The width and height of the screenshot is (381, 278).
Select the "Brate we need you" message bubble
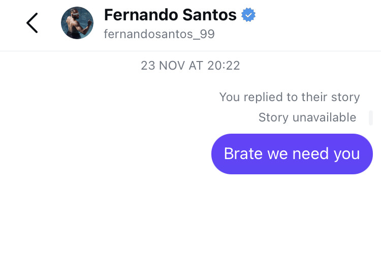[x=292, y=153]
